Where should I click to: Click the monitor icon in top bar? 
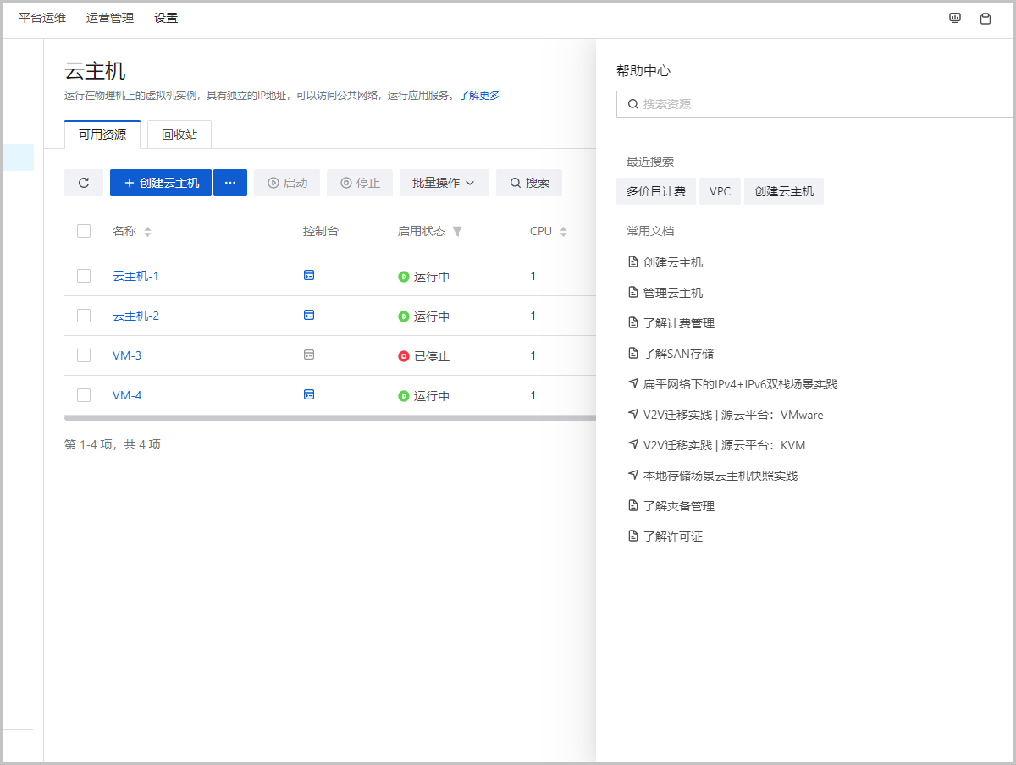click(x=955, y=18)
